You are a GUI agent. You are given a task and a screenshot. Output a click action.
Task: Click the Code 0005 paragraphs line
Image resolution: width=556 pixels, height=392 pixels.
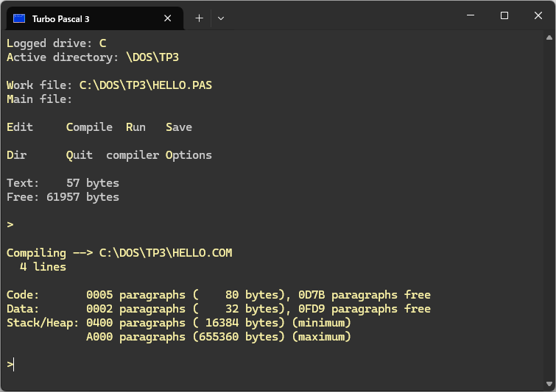(219, 295)
